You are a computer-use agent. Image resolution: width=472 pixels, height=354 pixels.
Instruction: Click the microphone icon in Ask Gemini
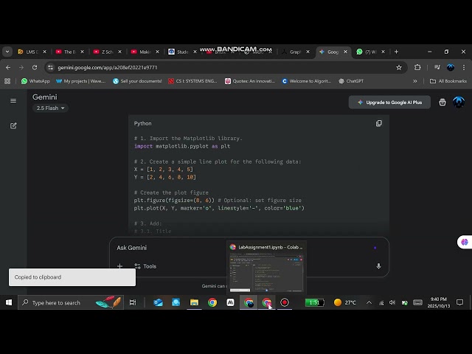378,266
